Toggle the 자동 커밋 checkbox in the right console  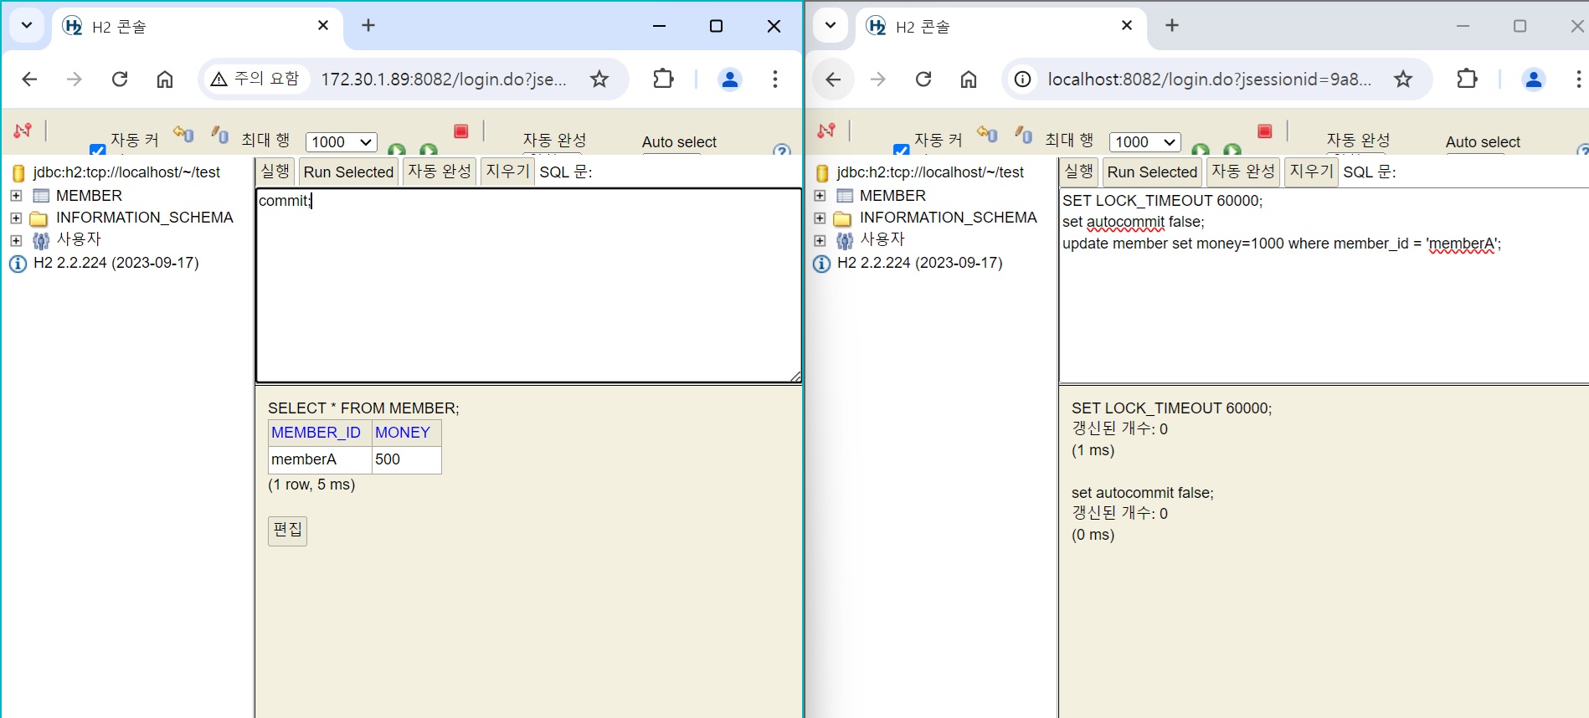click(902, 150)
